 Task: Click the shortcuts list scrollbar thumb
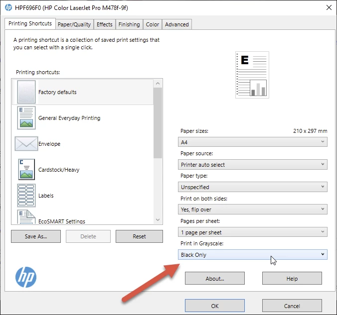tap(158, 123)
